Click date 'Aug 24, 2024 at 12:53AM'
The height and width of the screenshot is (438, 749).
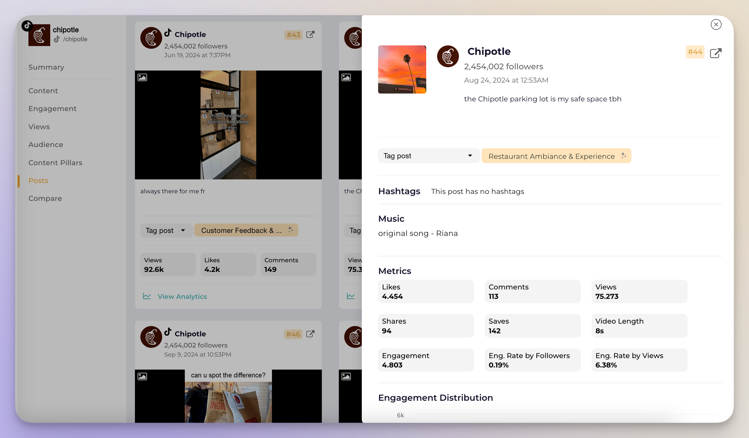point(506,80)
